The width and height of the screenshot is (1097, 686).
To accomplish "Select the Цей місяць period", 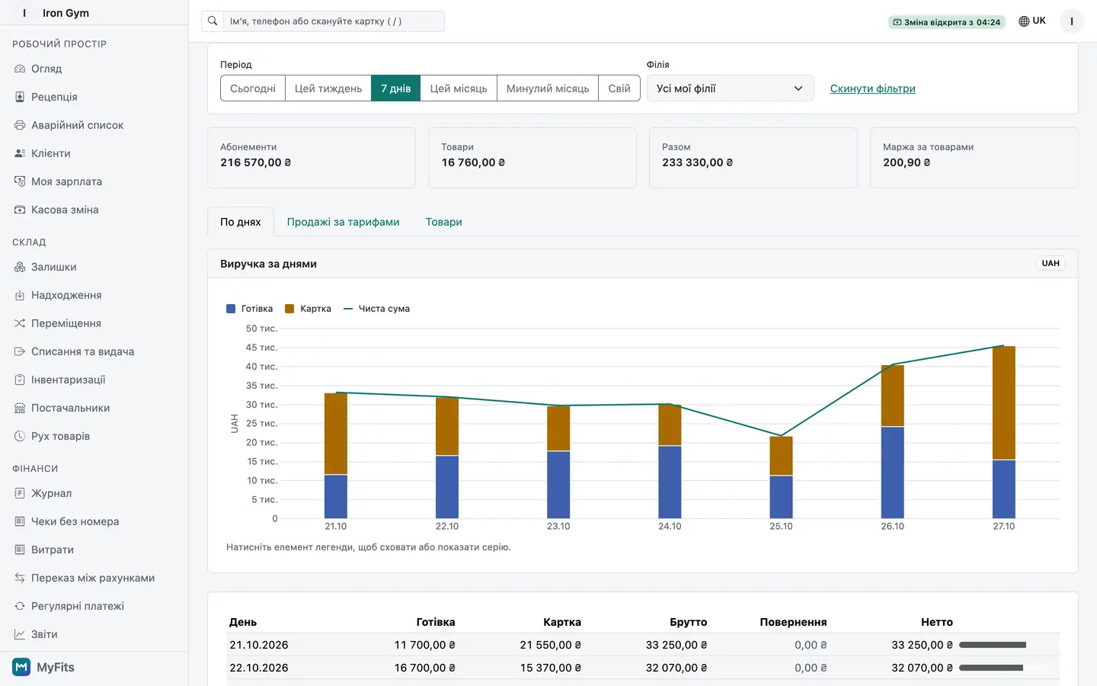I will [x=459, y=88].
